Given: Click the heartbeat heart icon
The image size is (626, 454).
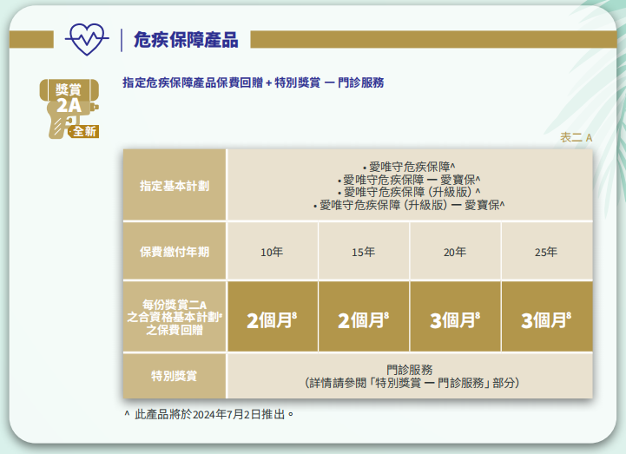Looking at the screenshot, I should (x=87, y=39).
